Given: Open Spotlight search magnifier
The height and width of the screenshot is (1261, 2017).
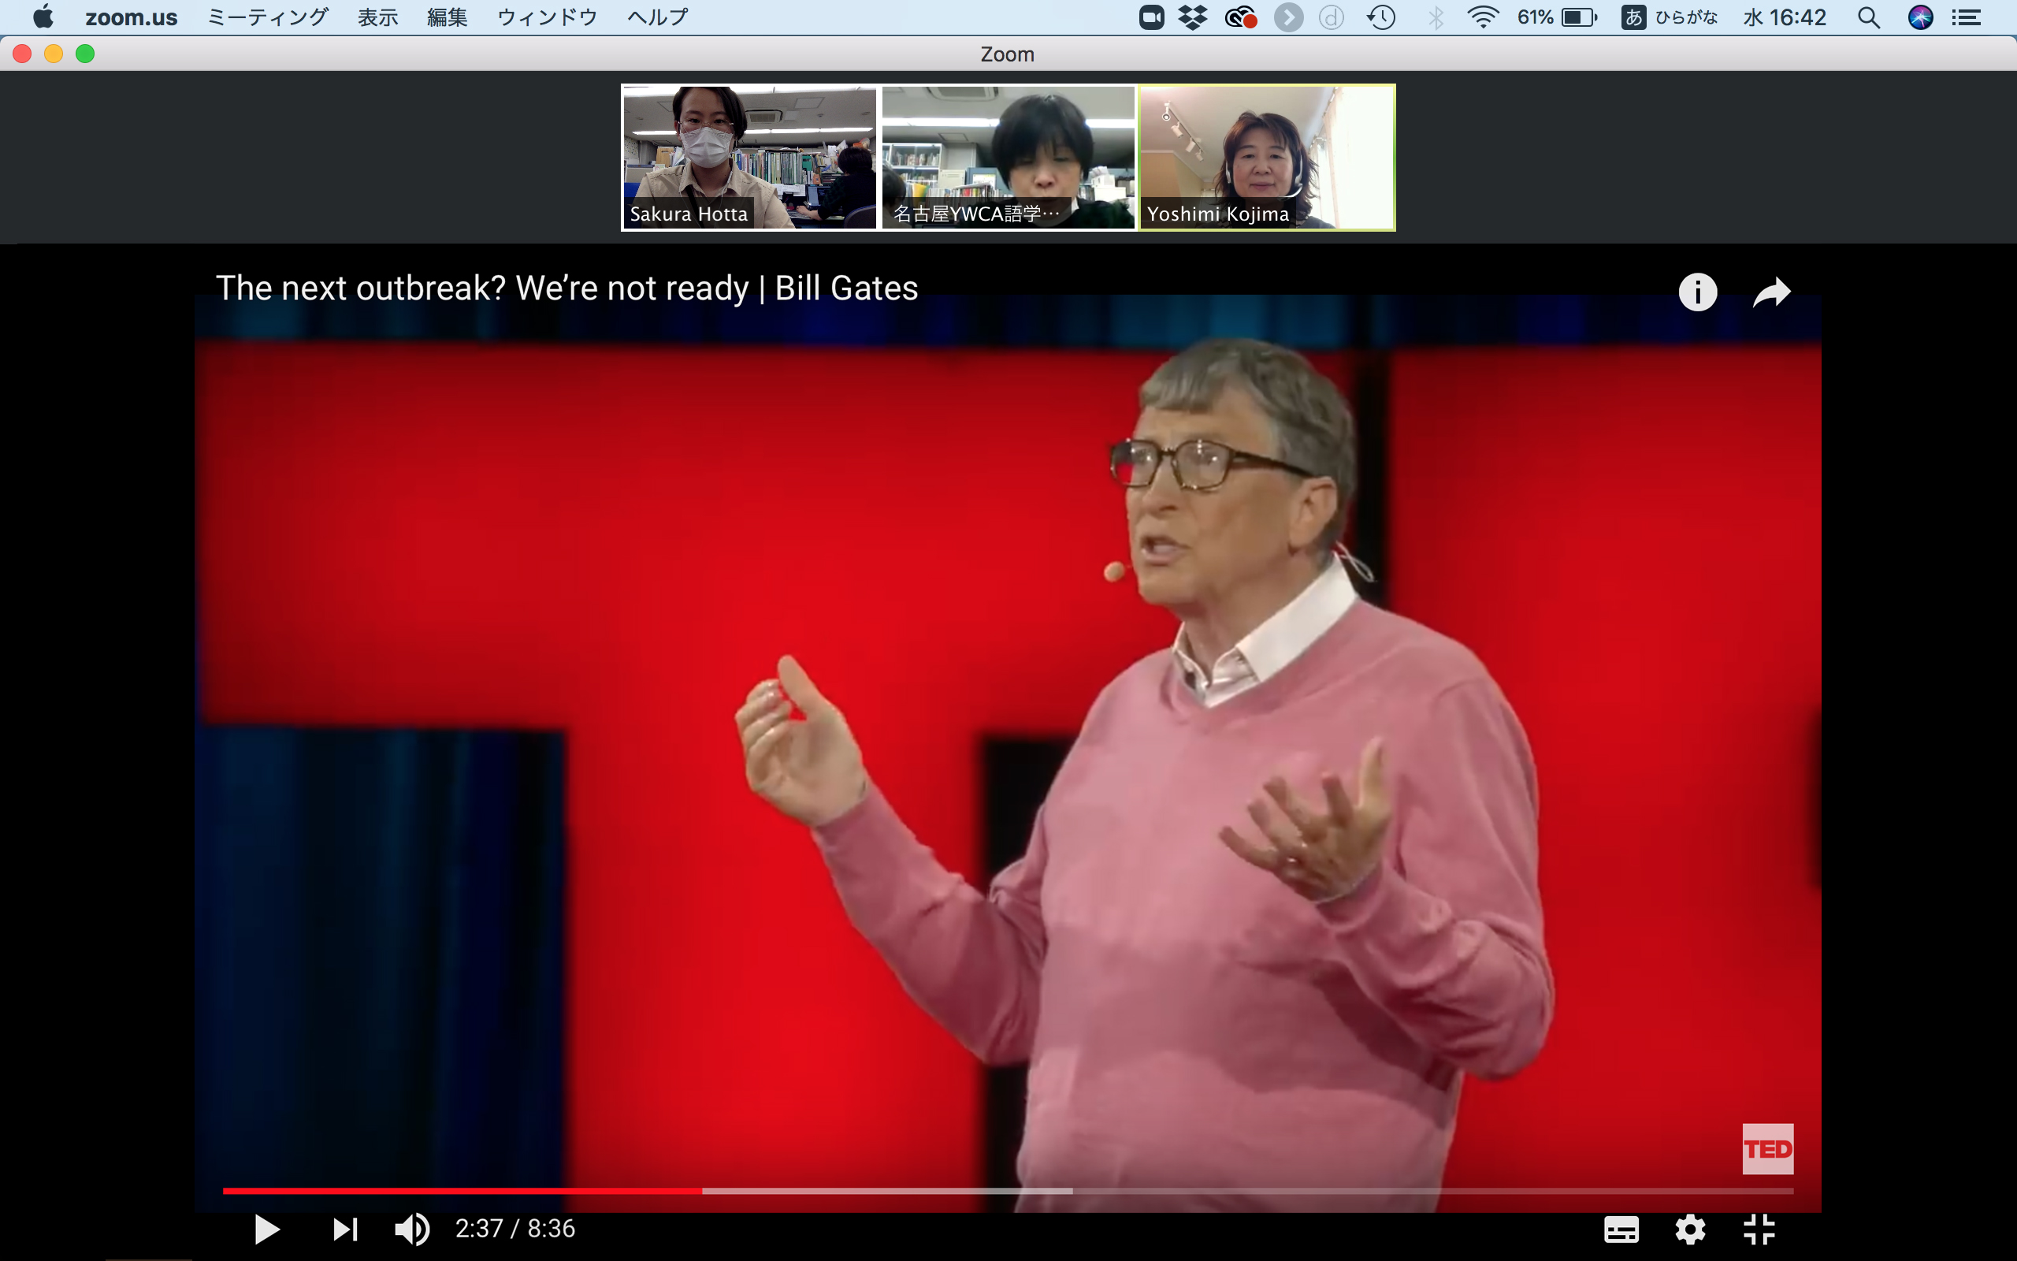Looking at the screenshot, I should (x=1869, y=17).
